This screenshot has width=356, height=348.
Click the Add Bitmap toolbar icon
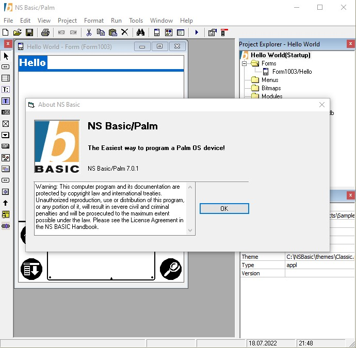169,32
